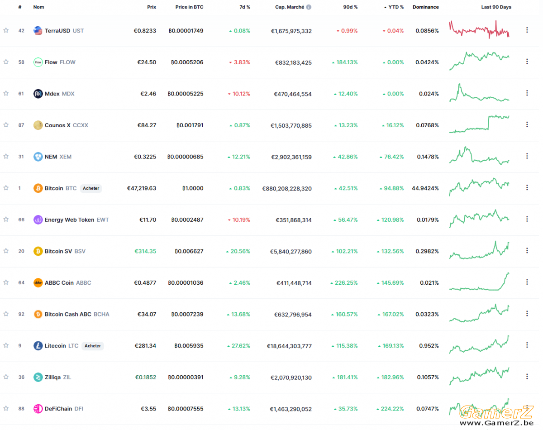Click the Bitcoin Cash ABC logo

click(38, 314)
